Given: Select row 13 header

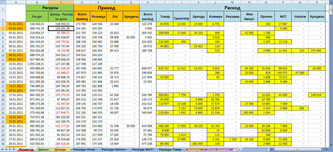Looking at the screenshot, I should 3,68.
